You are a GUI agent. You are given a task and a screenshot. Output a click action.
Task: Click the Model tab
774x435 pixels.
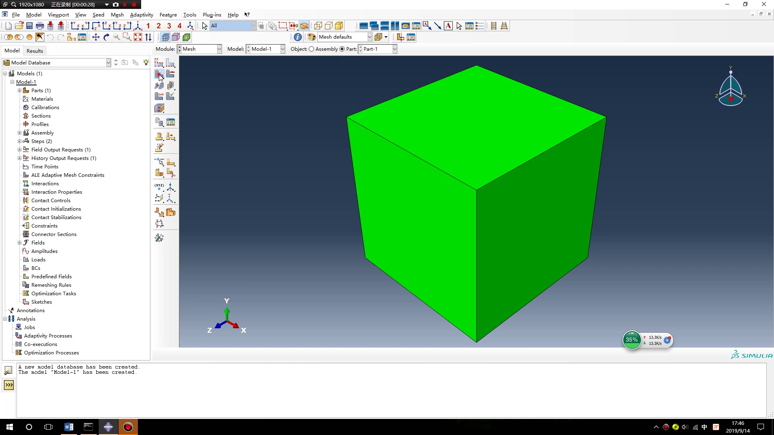[x=12, y=50]
